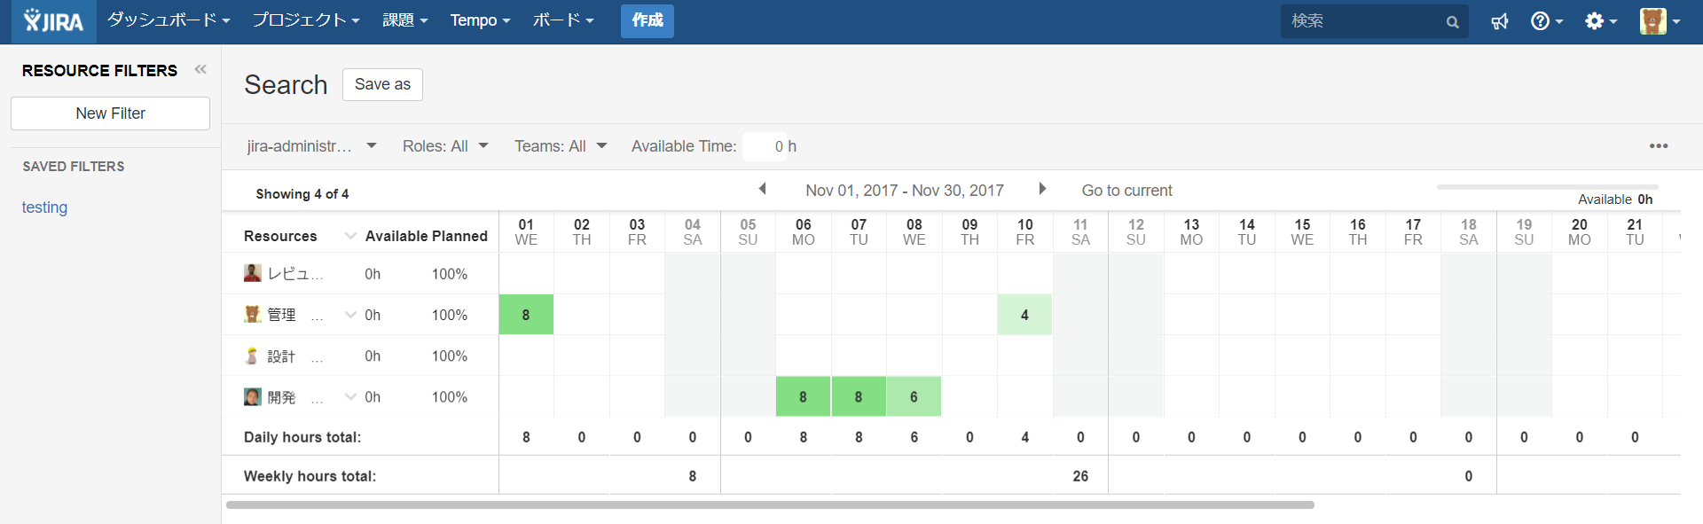Expand the 開発 resource row
1703x524 pixels.
point(350,396)
